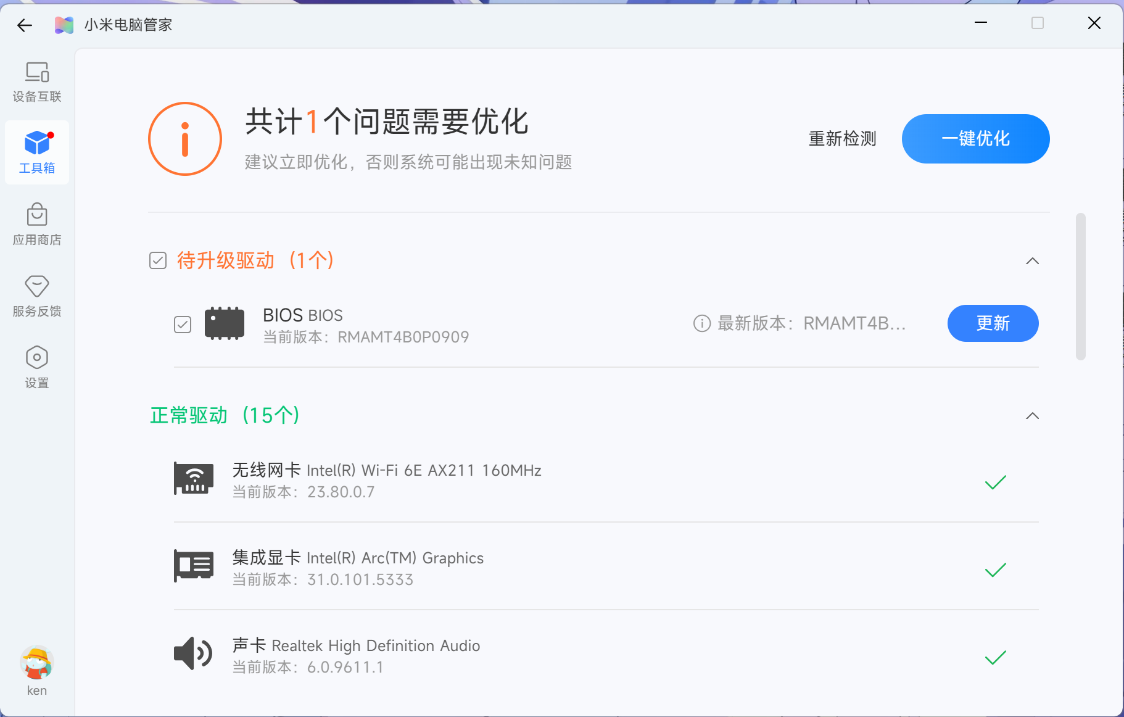The width and height of the screenshot is (1124, 717).
Task: Click the ken user avatar
Action: click(x=37, y=663)
